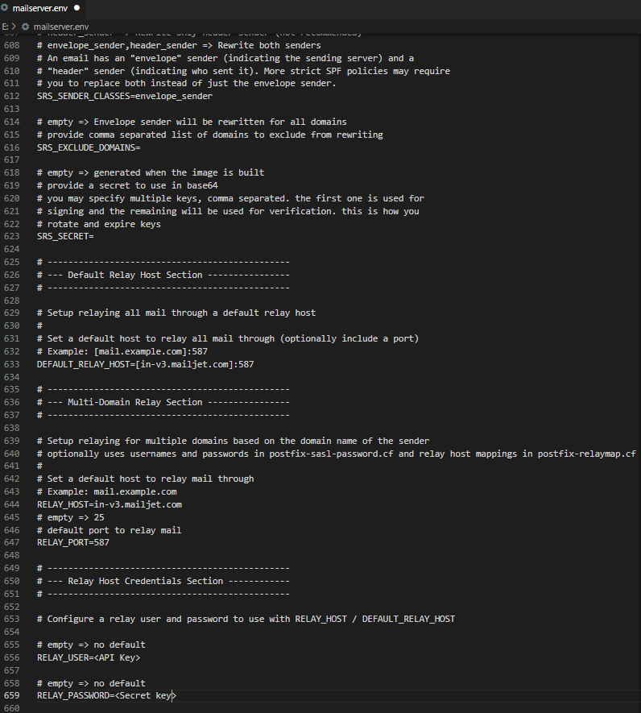Click the RELAY_HOST=in-v3.mailjet.com line
The image size is (641, 713).
coord(109,504)
